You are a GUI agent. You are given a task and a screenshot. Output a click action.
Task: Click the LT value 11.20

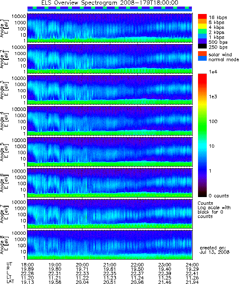click(27, 278)
